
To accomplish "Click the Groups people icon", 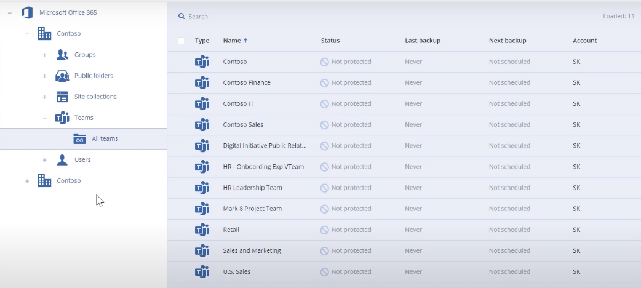I will (62, 55).
